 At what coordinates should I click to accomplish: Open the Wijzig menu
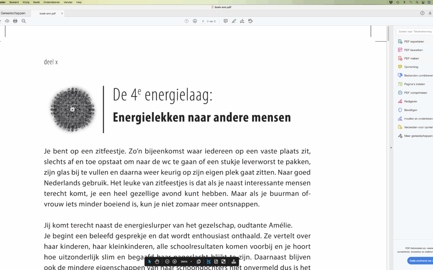point(26,2)
